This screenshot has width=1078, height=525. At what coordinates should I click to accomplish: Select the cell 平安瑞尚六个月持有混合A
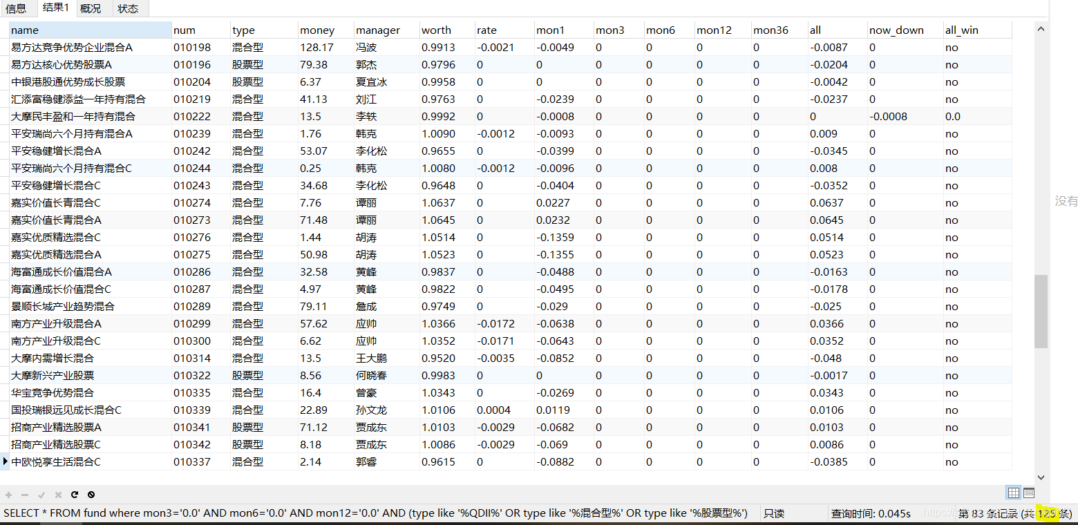click(90, 133)
